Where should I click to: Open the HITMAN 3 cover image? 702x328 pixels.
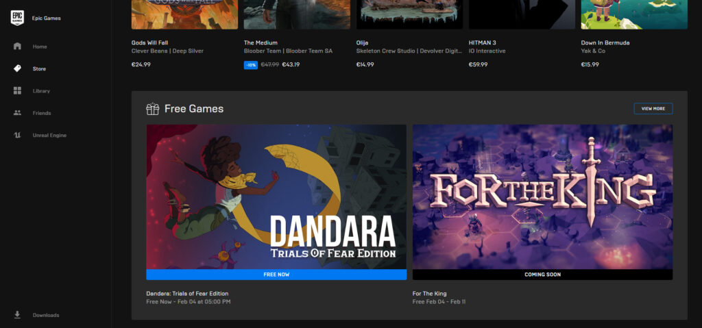[522, 14]
